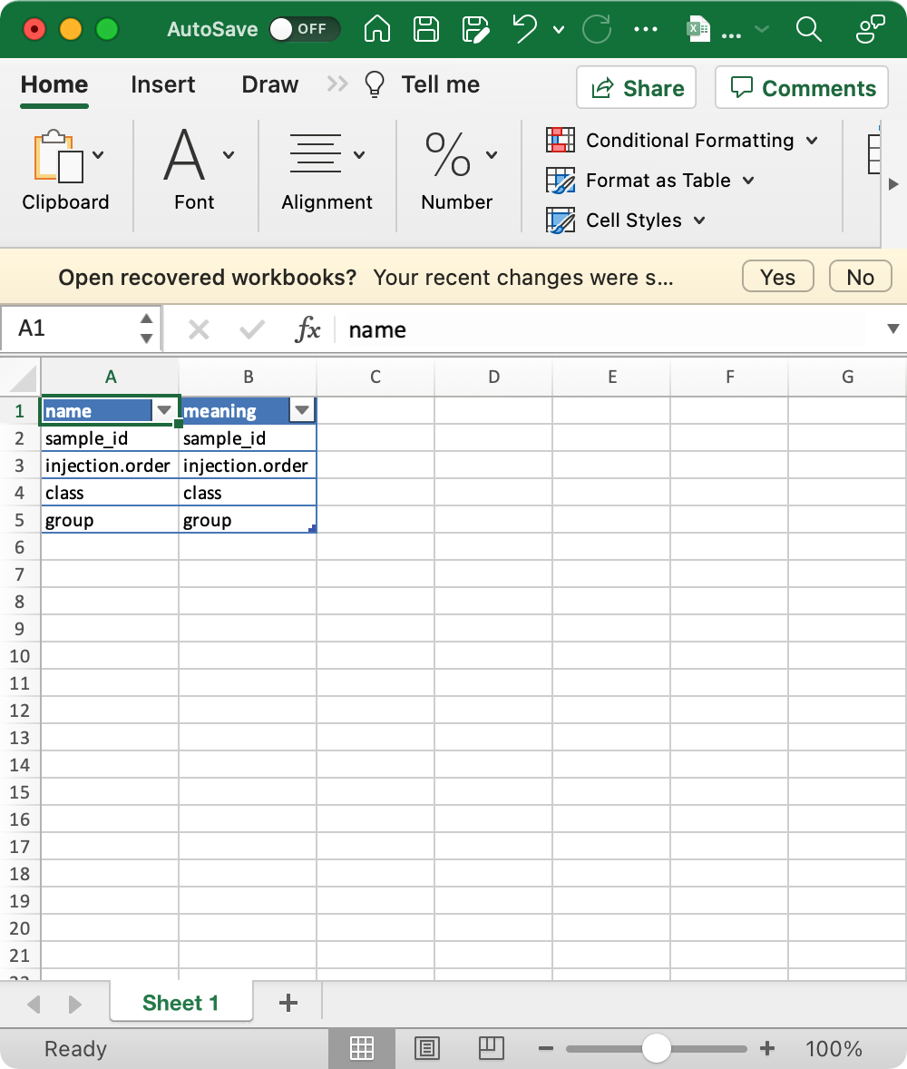This screenshot has width=907, height=1069.
Task: Open Search from the title bar
Action: point(808,28)
